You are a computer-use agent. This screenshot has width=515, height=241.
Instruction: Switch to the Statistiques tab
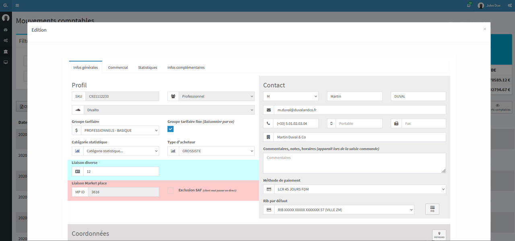click(x=148, y=67)
